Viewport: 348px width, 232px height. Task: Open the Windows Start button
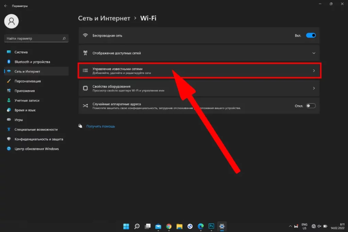click(x=126, y=226)
